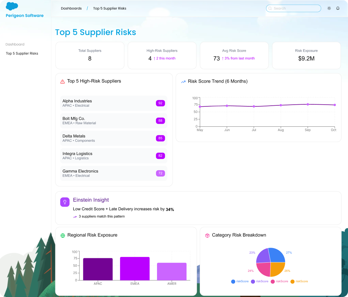Go to Dashboards in the breadcrumb

click(x=71, y=8)
